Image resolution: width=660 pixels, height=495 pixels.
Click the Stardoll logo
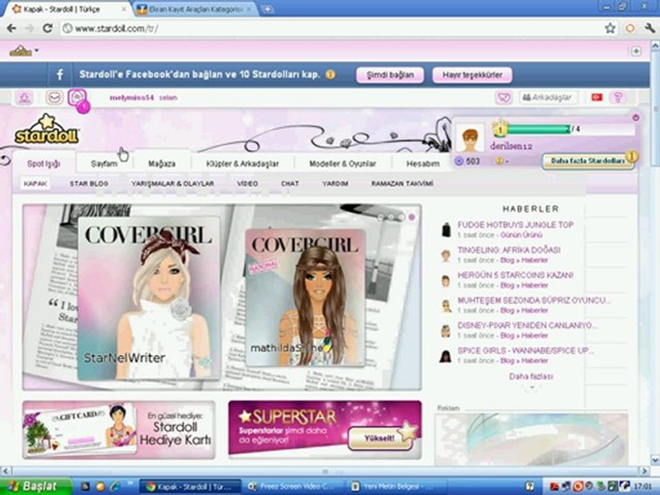click(47, 130)
